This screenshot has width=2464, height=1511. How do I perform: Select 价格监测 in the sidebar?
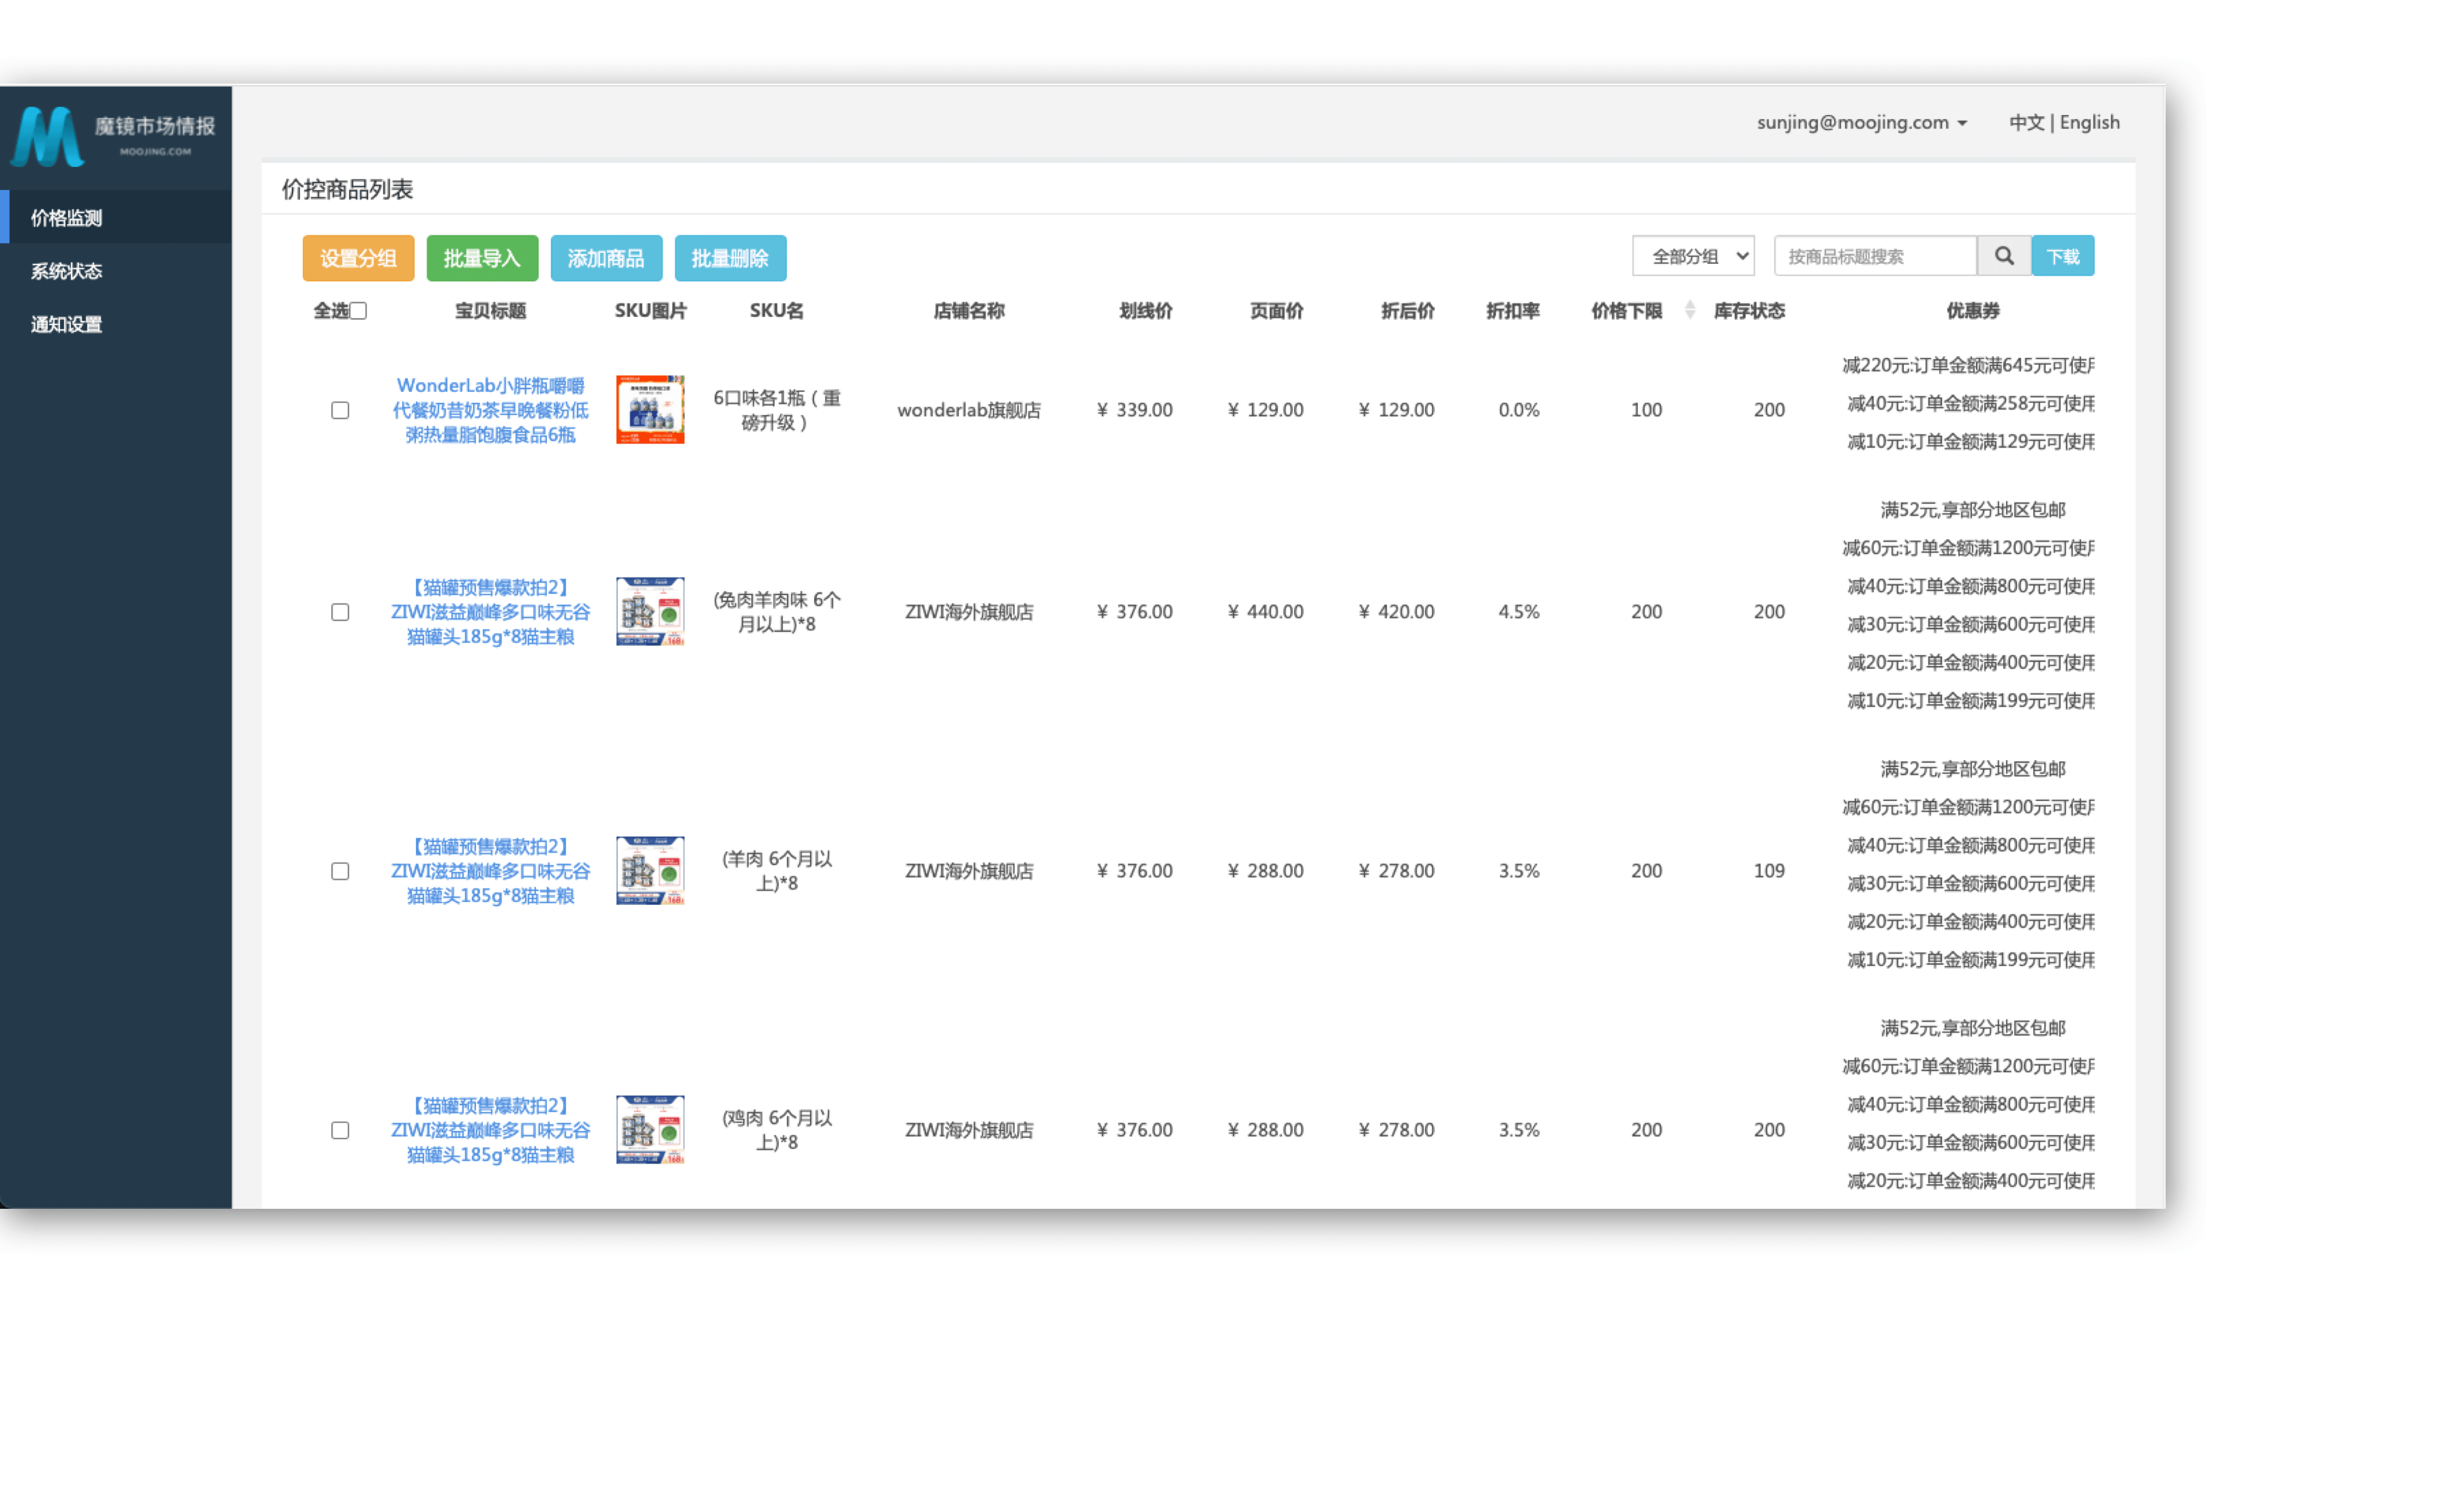point(66,218)
